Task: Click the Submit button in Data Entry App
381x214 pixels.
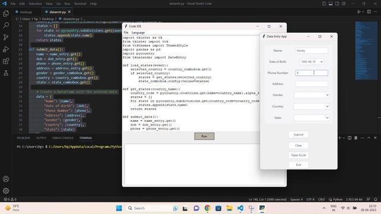Action: click(298, 135)
